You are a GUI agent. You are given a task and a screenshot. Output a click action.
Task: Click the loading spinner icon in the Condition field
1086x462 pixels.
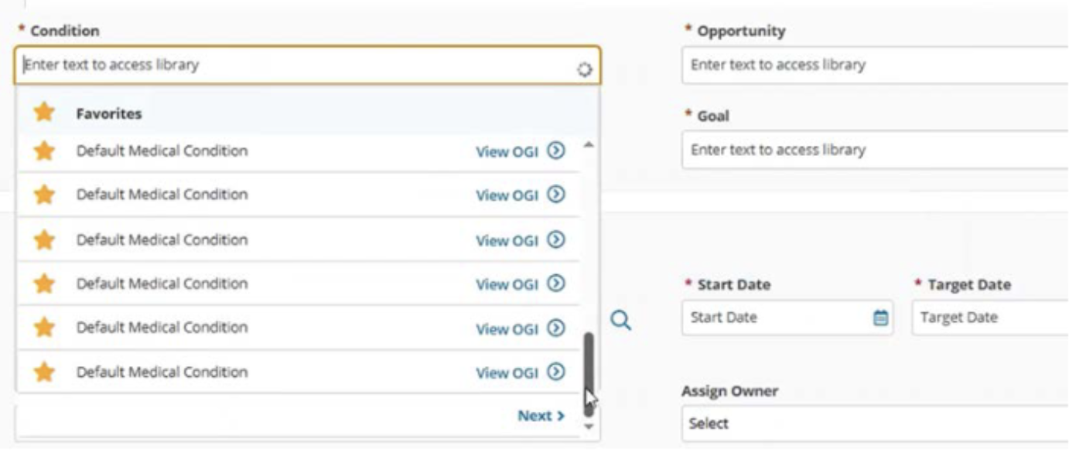point(585,70)
